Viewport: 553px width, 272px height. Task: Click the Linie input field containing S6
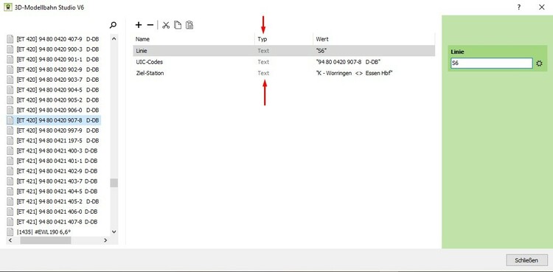click(x=491, y=63)
